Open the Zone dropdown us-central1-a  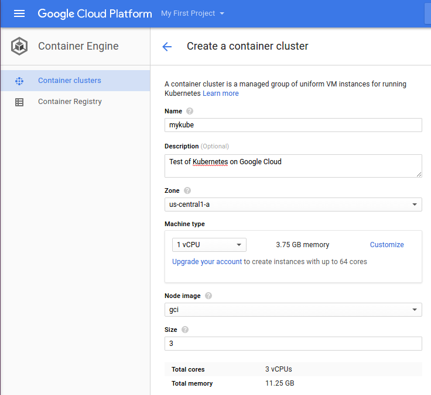click(293, 205)
